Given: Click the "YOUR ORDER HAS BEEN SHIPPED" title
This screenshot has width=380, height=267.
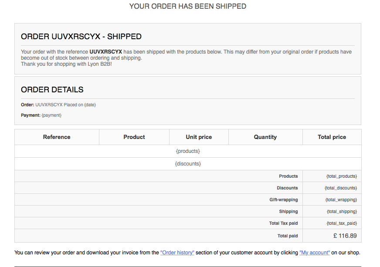Looking at the screenshot, I should click(x=188, y=7).
